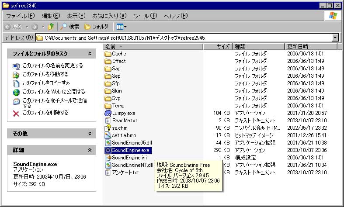
Task: Click the move file task icon
Action: (x=16, y=75)
